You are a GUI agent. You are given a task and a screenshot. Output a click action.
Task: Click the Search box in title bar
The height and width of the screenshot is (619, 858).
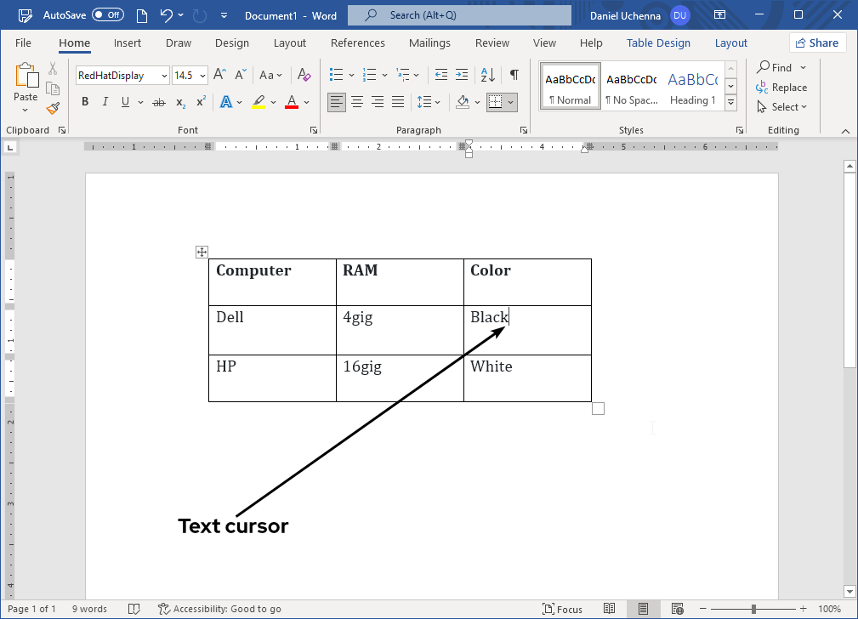[x=459, y=15]
